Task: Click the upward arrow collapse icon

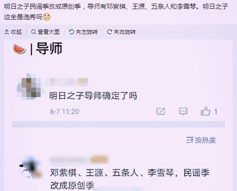Action: (x=6, y=32)
